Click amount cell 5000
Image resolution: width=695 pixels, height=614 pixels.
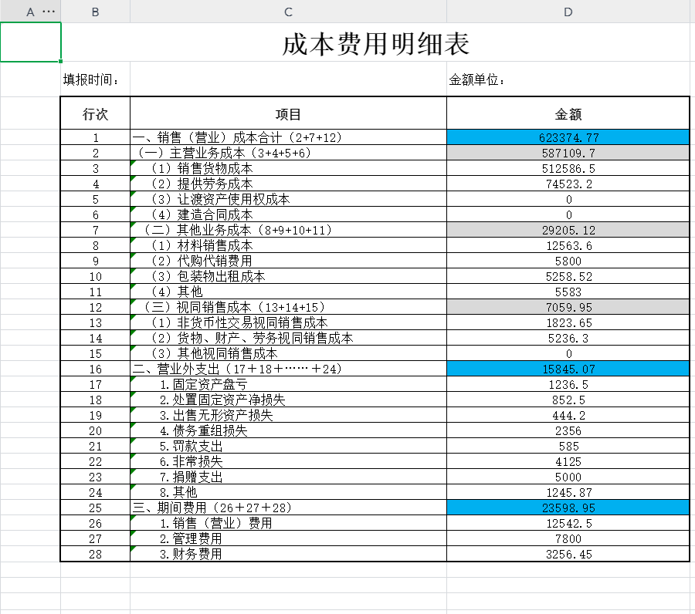(568, 477)
